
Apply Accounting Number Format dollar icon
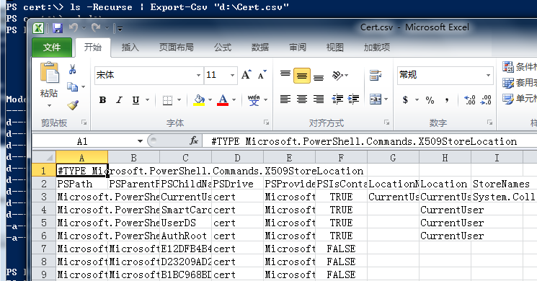tap(406, 99)
